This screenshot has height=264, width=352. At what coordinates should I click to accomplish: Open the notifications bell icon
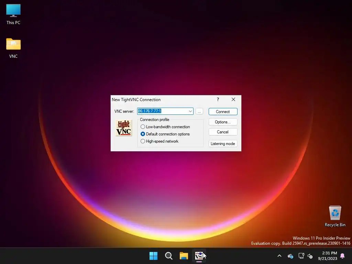pyautogui.click(x=343, y=256)
